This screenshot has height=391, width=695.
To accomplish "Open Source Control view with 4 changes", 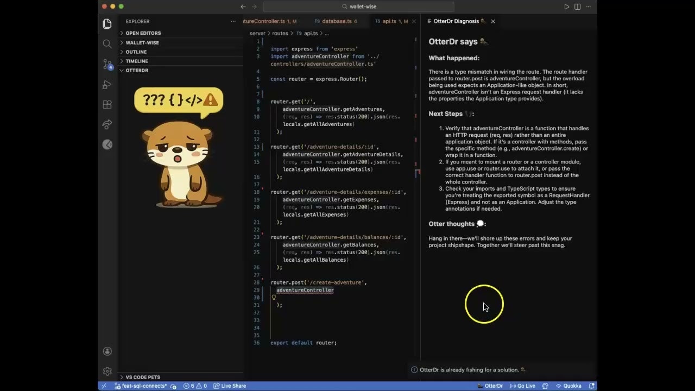I will (x=108, y=65).
